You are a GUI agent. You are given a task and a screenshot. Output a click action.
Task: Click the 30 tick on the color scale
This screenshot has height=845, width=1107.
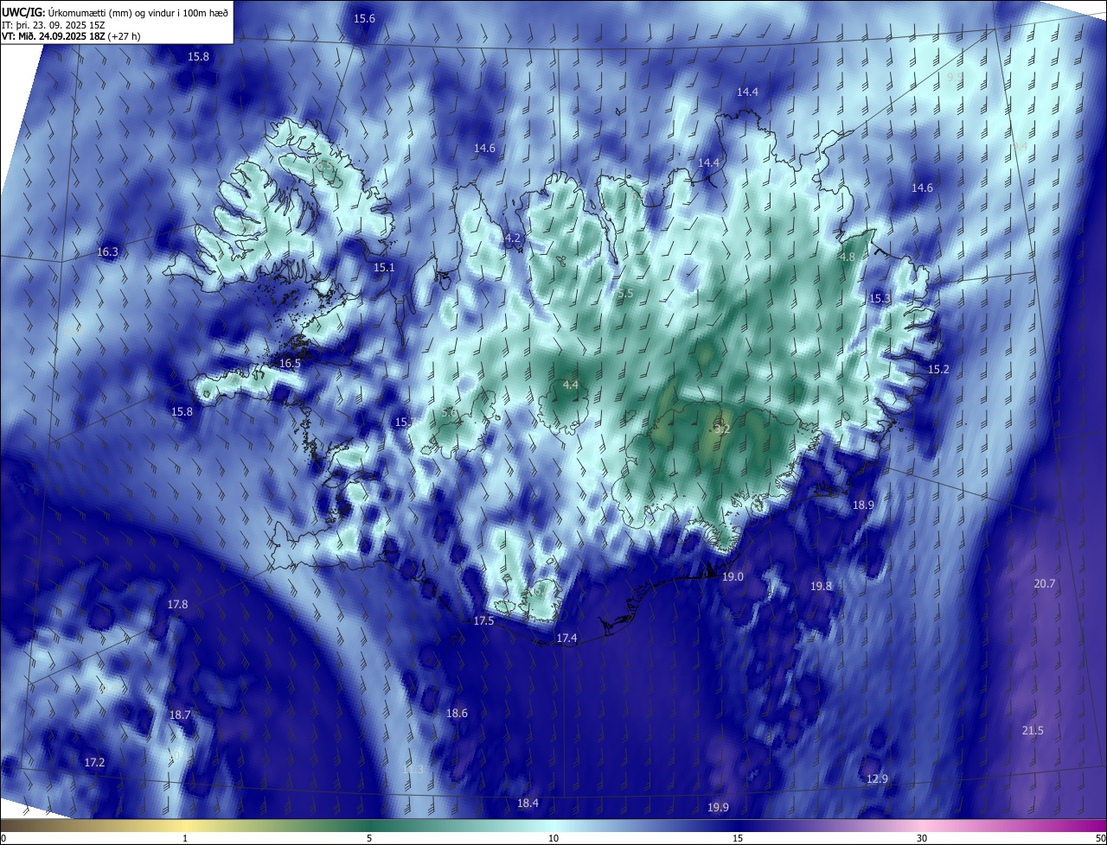(x=922, y=838)
